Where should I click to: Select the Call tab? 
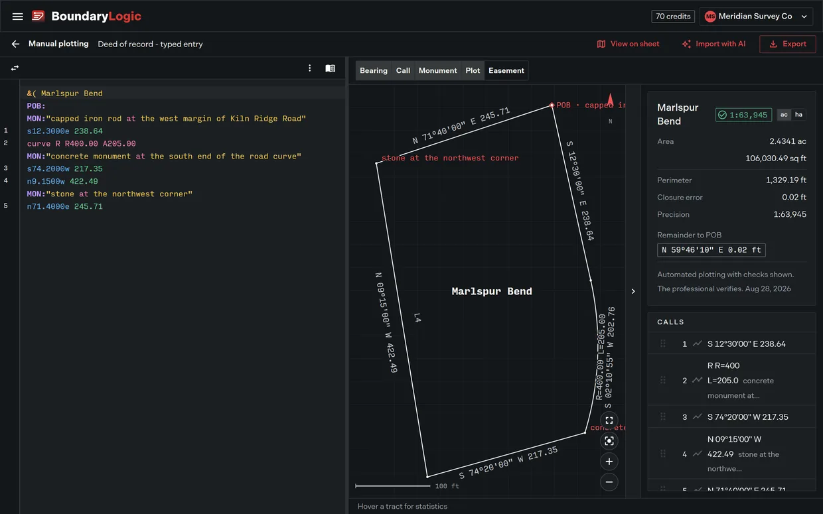(x=403, y=70)
